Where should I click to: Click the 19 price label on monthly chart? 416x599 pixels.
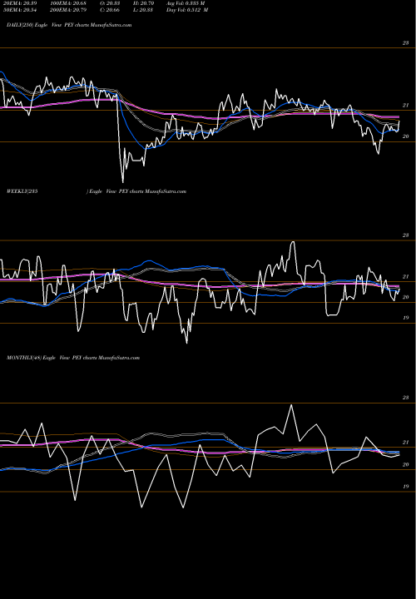pyautogui.click(x=405, y=487)
